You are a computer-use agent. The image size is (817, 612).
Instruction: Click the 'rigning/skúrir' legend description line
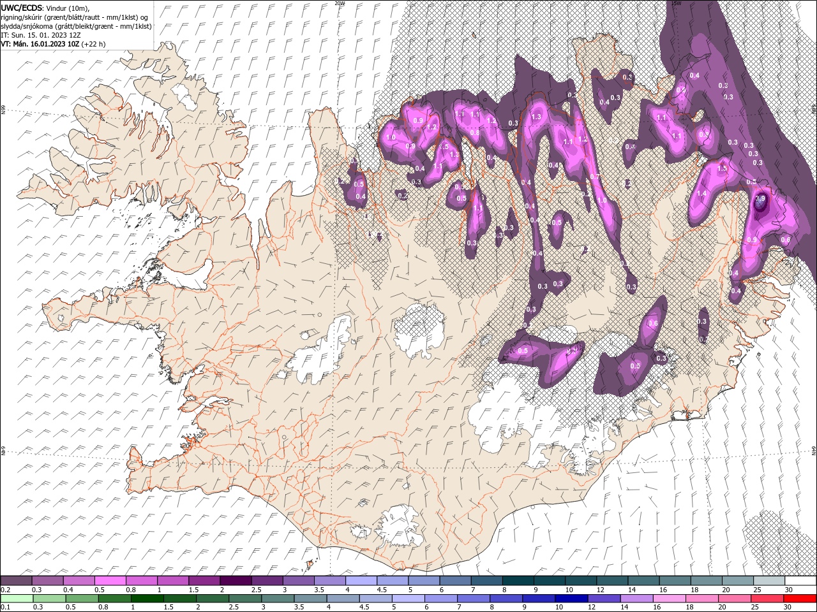(74, 17)
